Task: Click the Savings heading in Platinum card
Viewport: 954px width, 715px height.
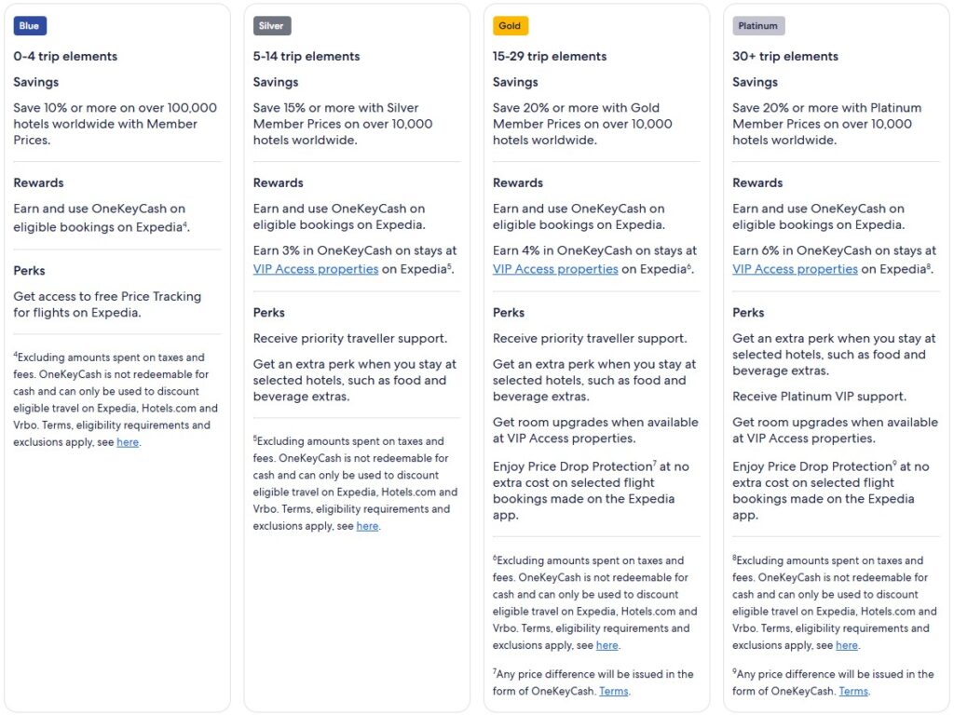Action: [x=755, y=83]
